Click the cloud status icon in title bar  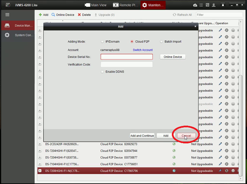(195, 5)
